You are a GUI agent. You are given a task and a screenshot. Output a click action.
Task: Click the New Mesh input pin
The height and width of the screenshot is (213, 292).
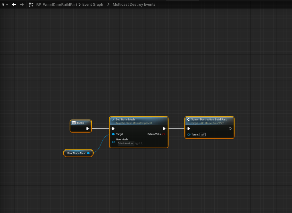[x=113, y=142]
